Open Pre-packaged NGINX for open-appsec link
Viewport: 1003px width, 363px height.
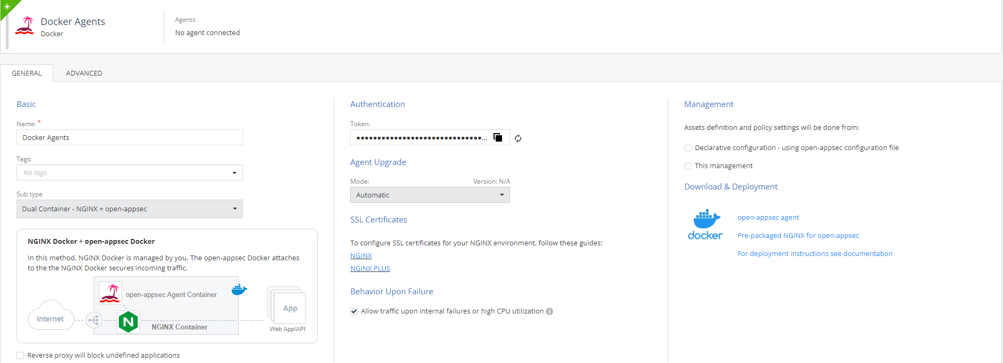(798, 236)
